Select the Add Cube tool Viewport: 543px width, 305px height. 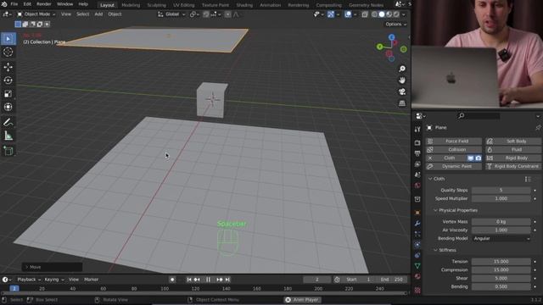[8, 151]
